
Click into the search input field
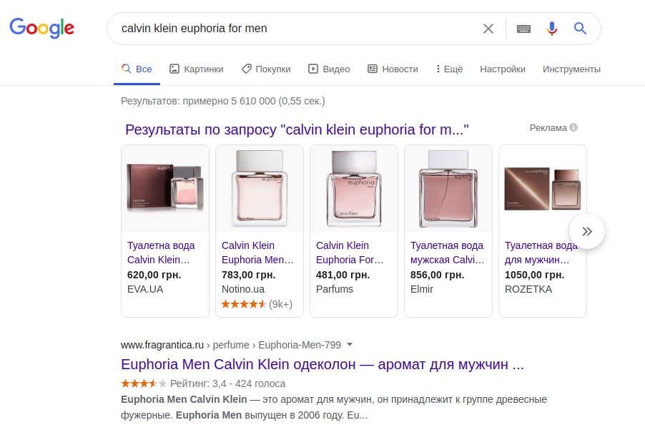pos(293,29)
